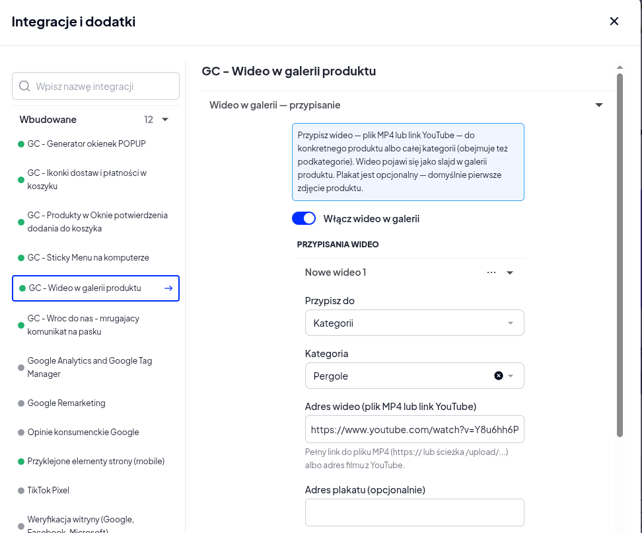Click the scrollbar up arrow
The height and width of the screenshot is (533, 642).
click(x=620, y=67)
